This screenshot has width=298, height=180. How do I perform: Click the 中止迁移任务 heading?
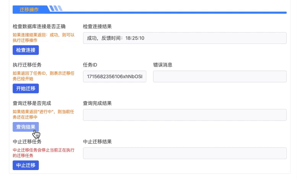tap(27, 141)
